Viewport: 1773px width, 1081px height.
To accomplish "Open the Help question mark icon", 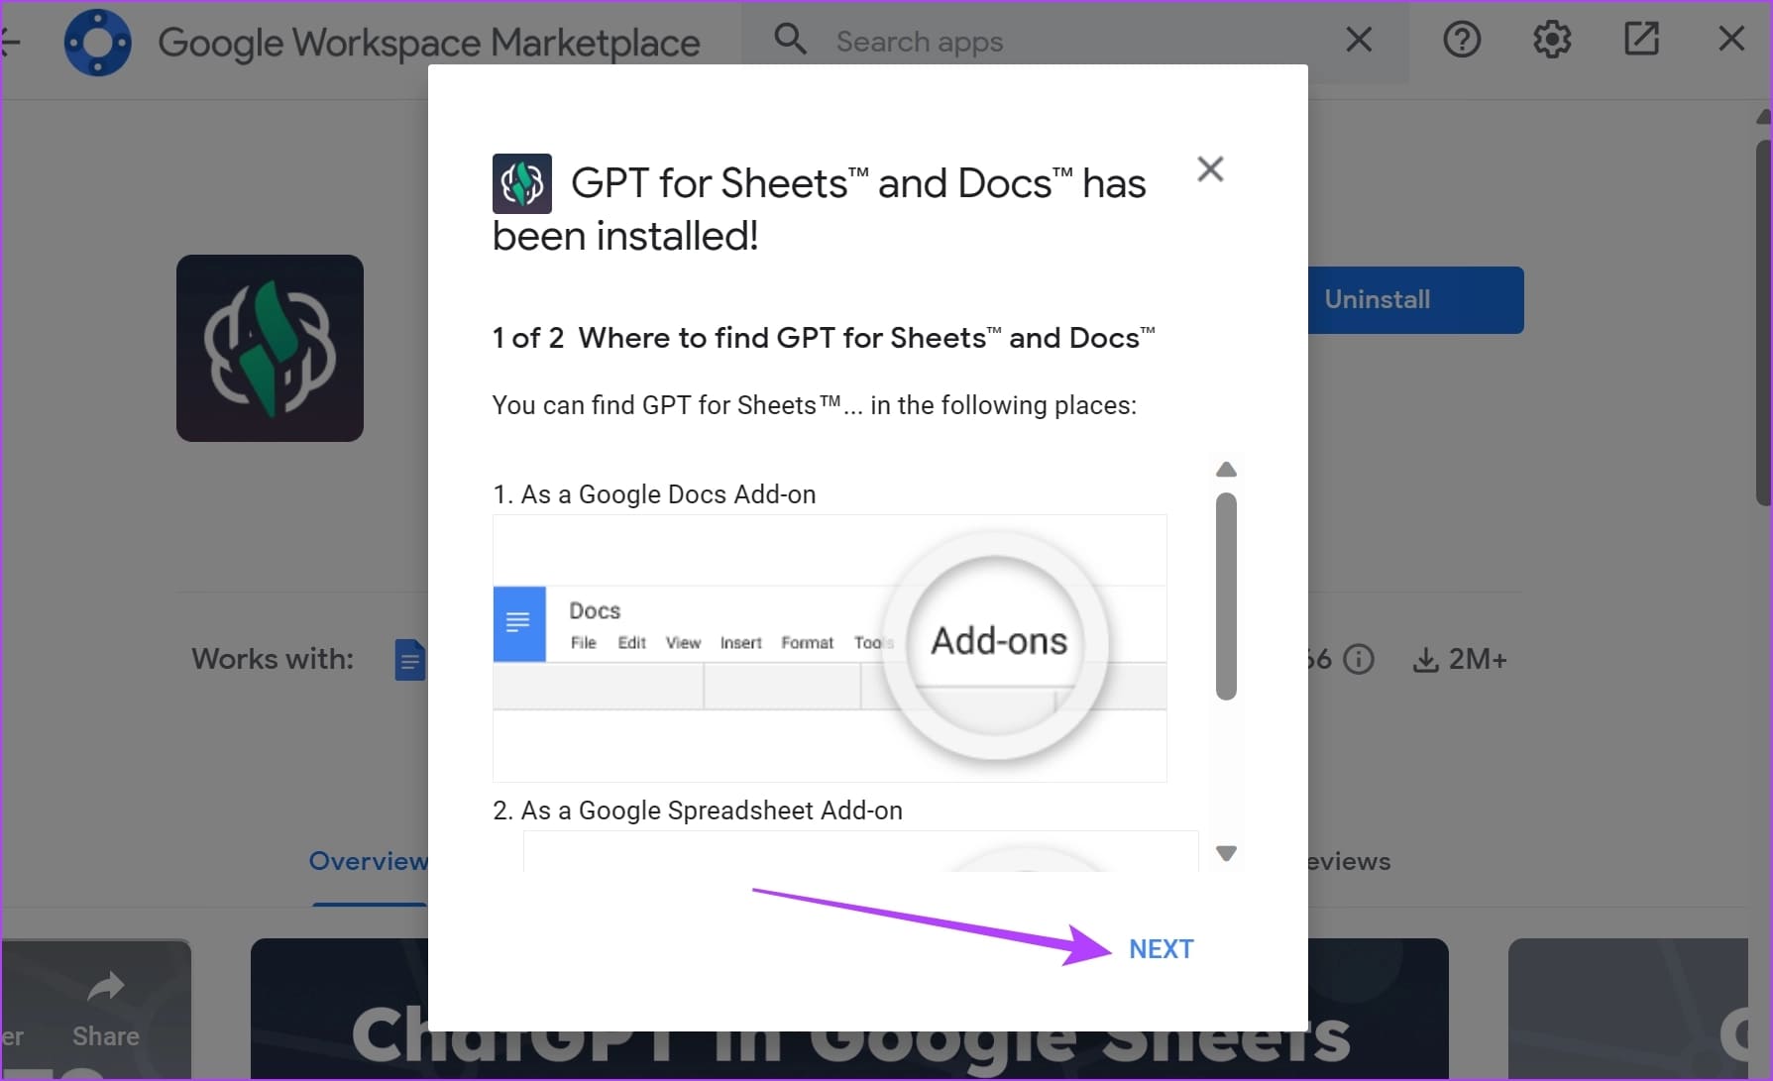I will pyautogui.click(x=1462, y=40).
